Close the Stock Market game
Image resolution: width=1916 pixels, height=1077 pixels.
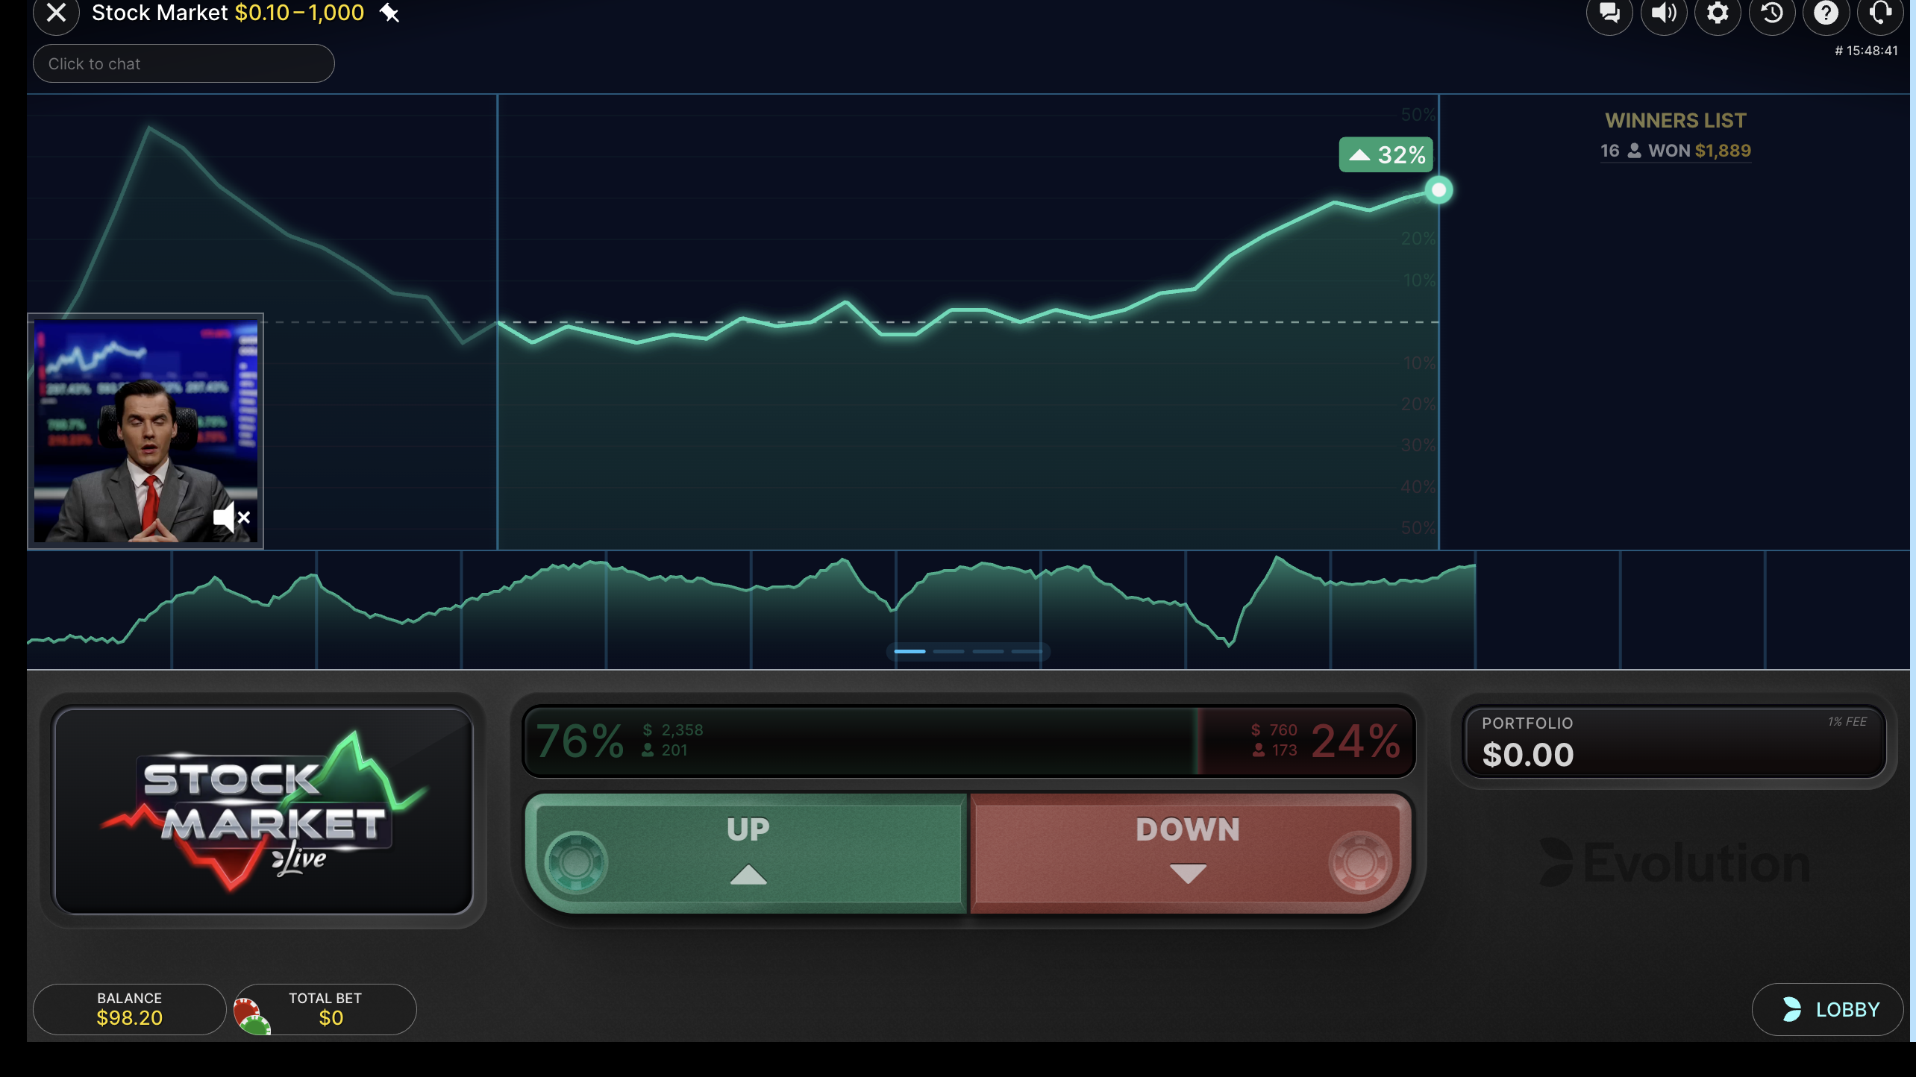click(x=56, y=13)
